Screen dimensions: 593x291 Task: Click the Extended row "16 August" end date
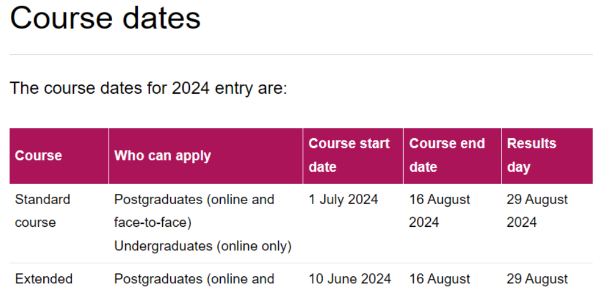[x=439, y=279]
